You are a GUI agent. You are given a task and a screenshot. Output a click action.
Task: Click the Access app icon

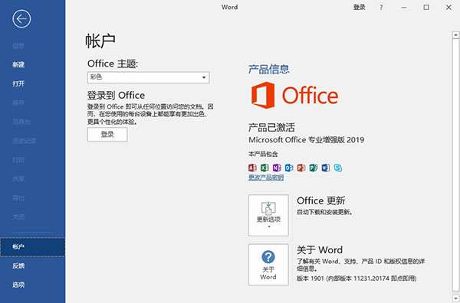252,168
